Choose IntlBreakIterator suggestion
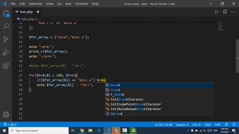The image size is (239, 134). (159, 99)
